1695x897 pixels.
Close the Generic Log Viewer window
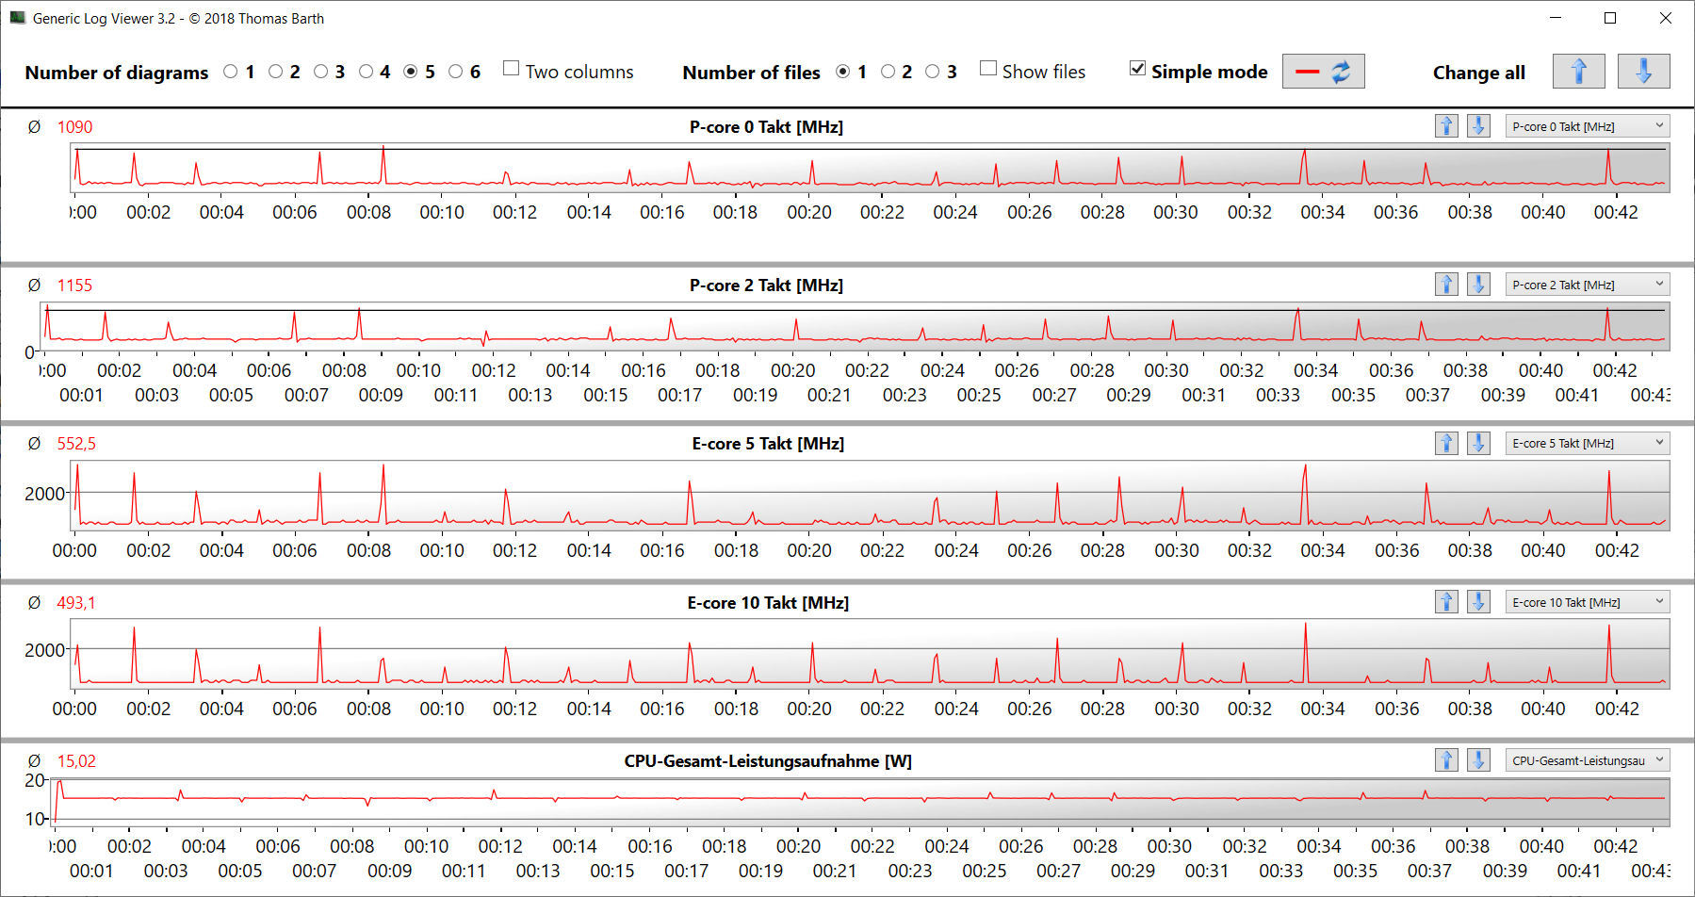1666,18
